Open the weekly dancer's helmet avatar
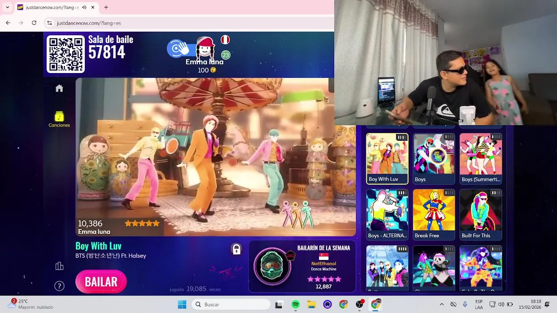This screenshot has width=557, height=313. point(272,266)
